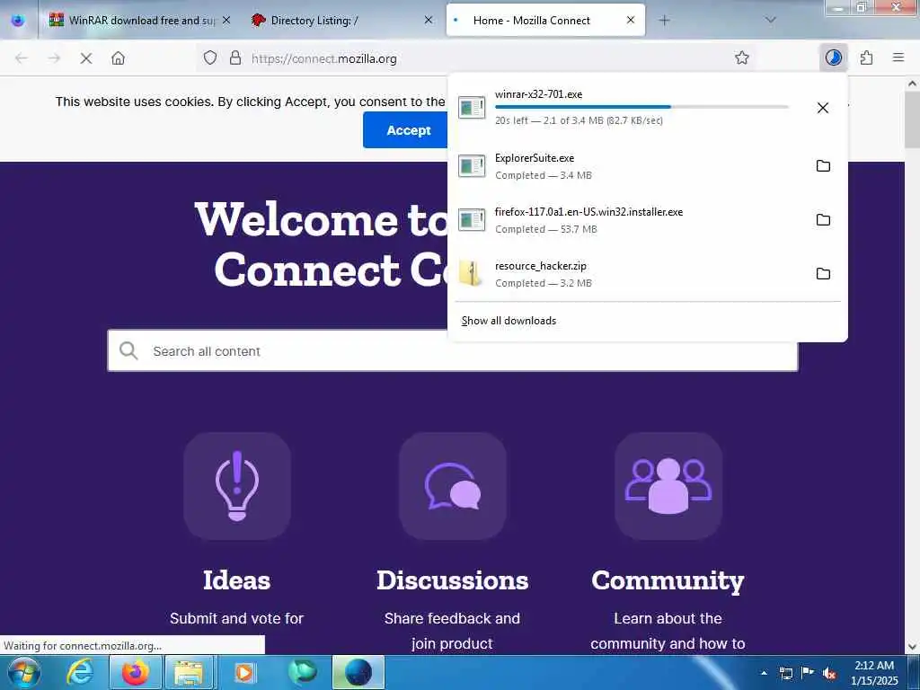The height and width of the screenshot is (690, 920).
Task: Show firefox installer in its folder
Action: [823, 220]
